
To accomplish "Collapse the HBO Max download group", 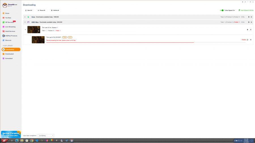I will (25, 22).
